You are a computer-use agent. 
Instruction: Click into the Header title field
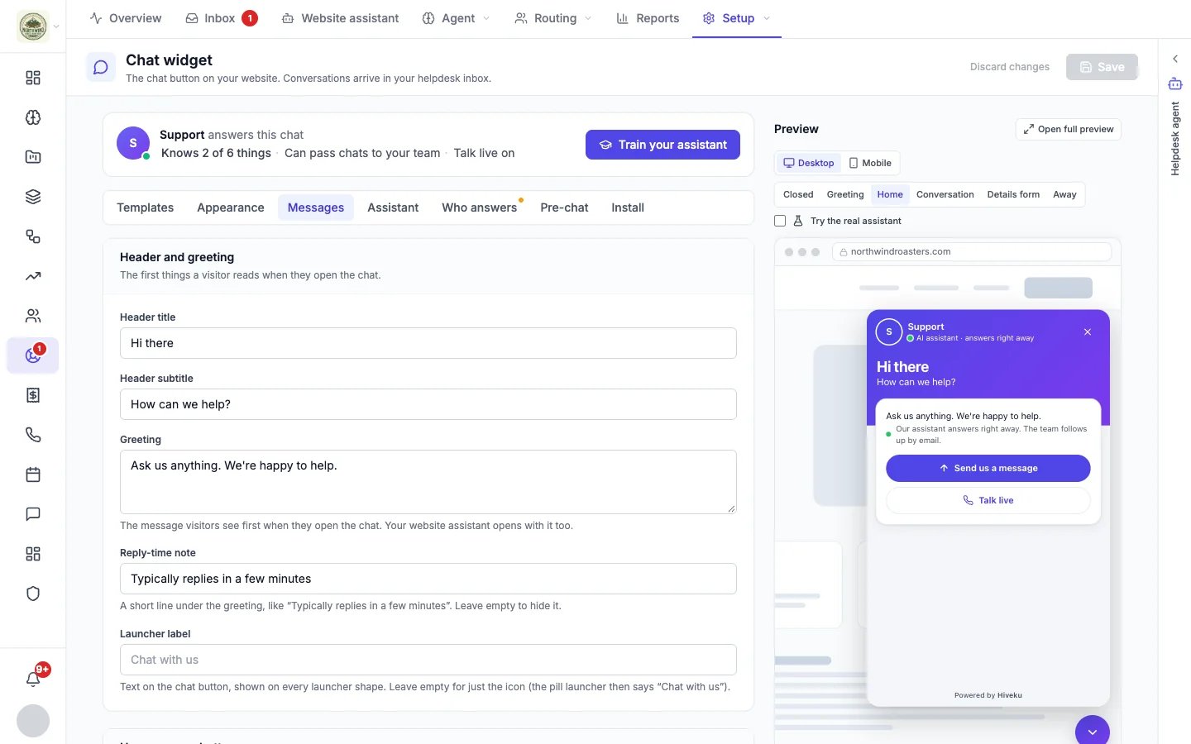pos(428,343)
